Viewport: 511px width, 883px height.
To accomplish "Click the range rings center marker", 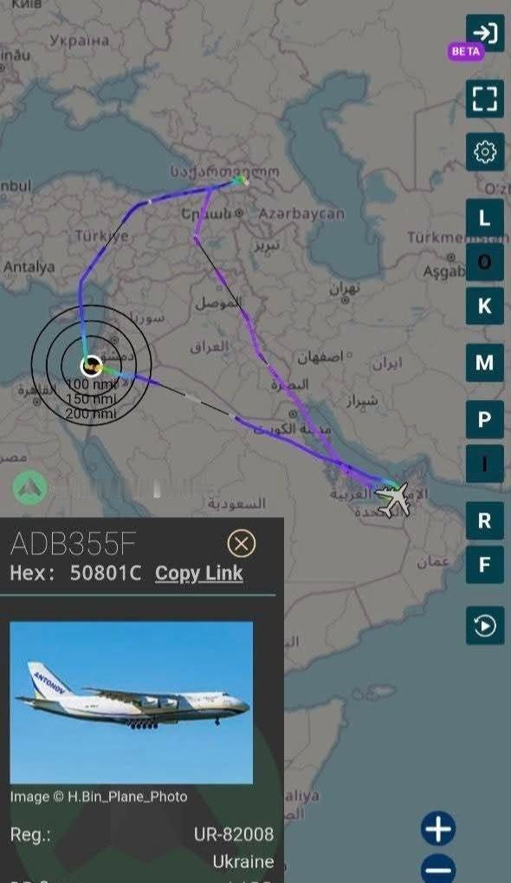I will pyautogui.click(x=91, y=367).
